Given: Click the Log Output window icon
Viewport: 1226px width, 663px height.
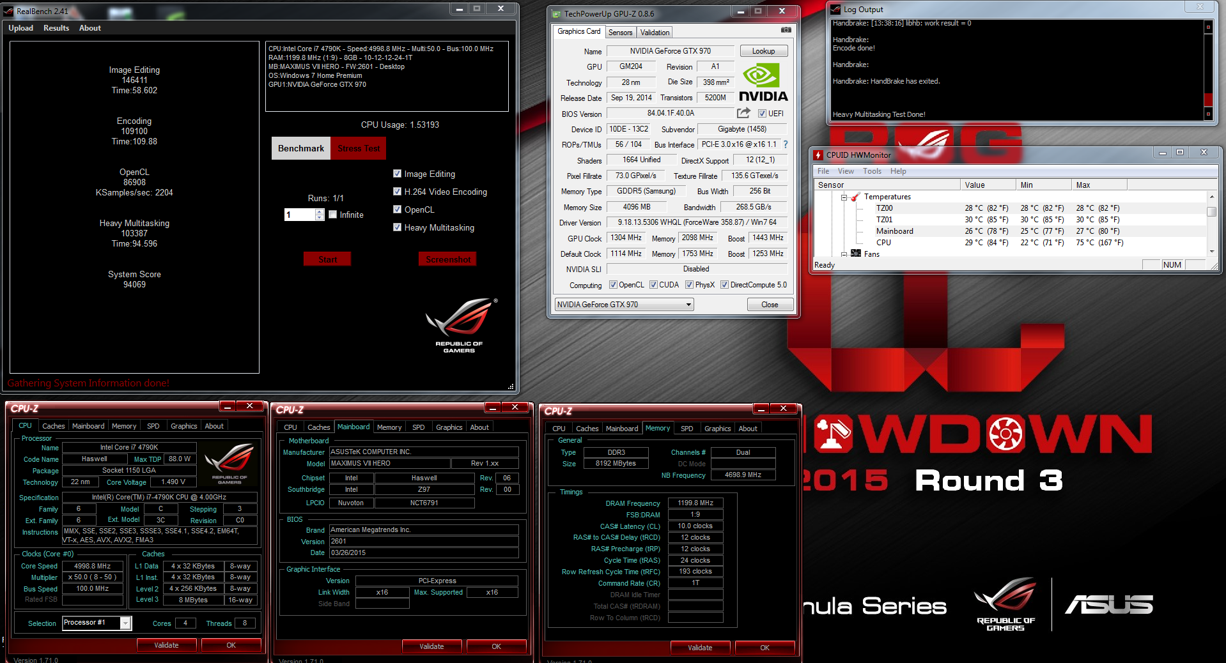Looking at the screenshot, I should [x=835, y=9].
